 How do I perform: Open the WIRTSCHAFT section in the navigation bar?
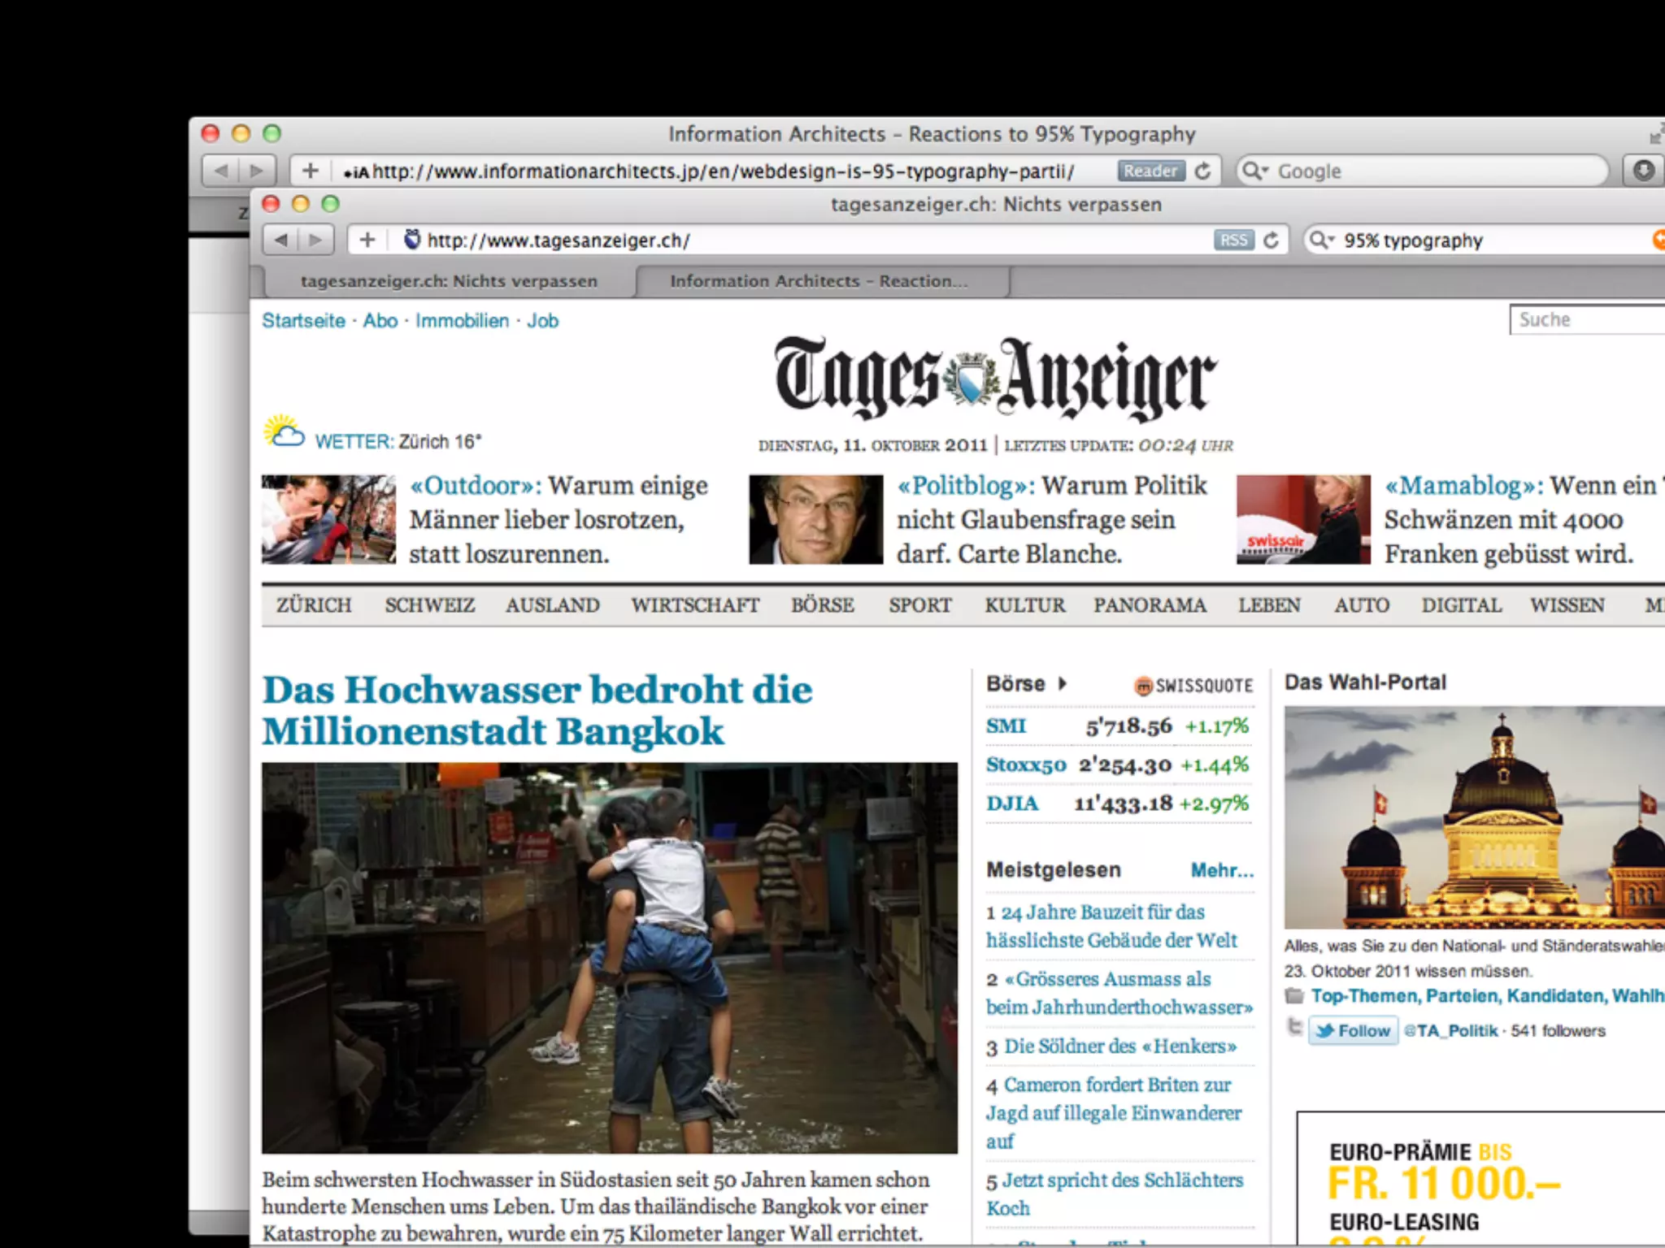coord(695,605)
